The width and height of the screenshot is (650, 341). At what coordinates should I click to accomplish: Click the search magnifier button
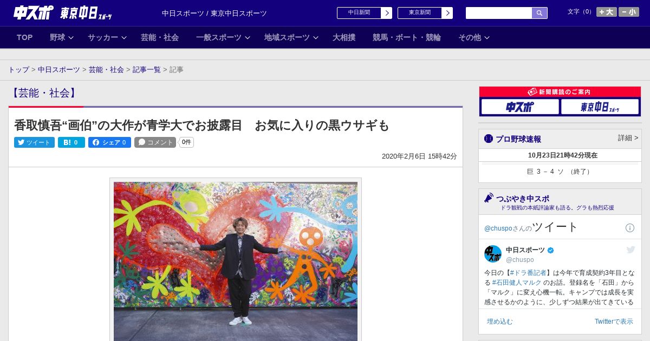pos(539,13)
